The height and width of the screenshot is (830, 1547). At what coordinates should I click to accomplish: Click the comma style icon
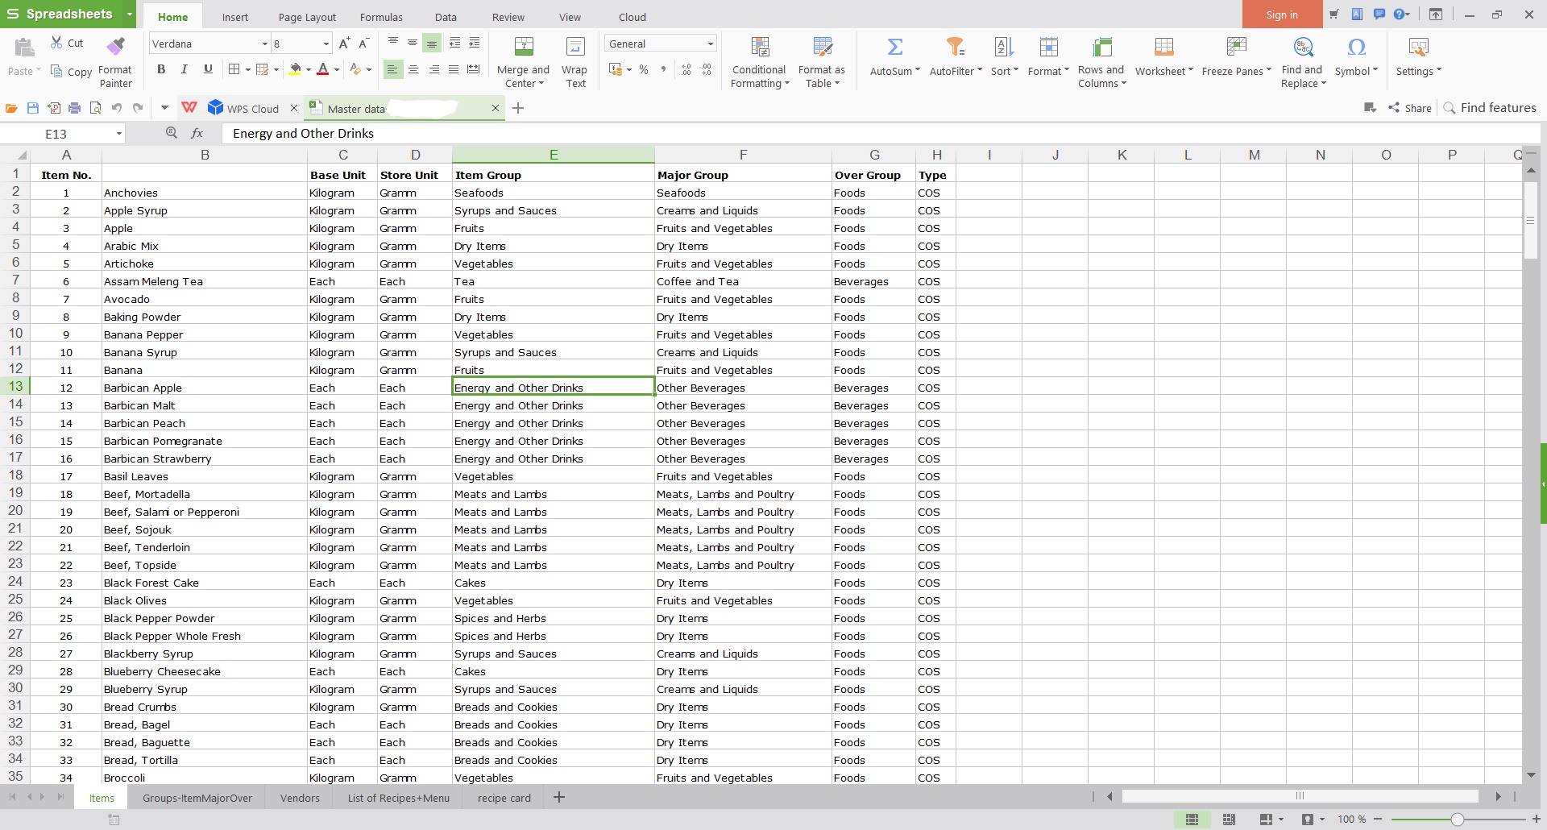tap(663, 70)
